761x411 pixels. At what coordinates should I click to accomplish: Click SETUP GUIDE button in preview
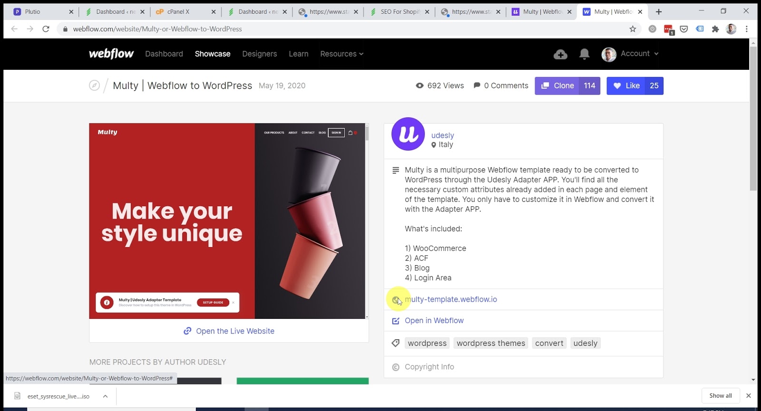pyautogui.click(x=213, y=303)
